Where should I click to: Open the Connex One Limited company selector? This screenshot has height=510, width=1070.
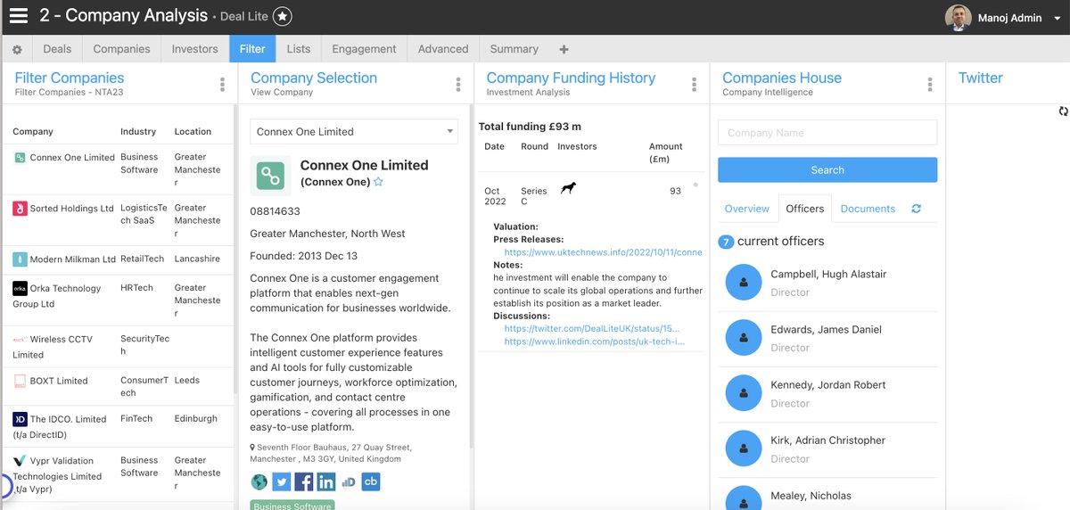pos(354,131)
